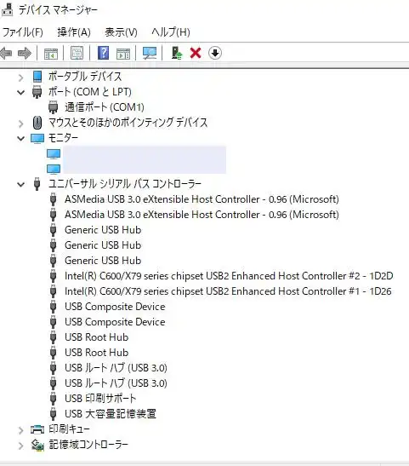
Task: Open the Properties toolbar icon
Action: [x=77, y=53]
